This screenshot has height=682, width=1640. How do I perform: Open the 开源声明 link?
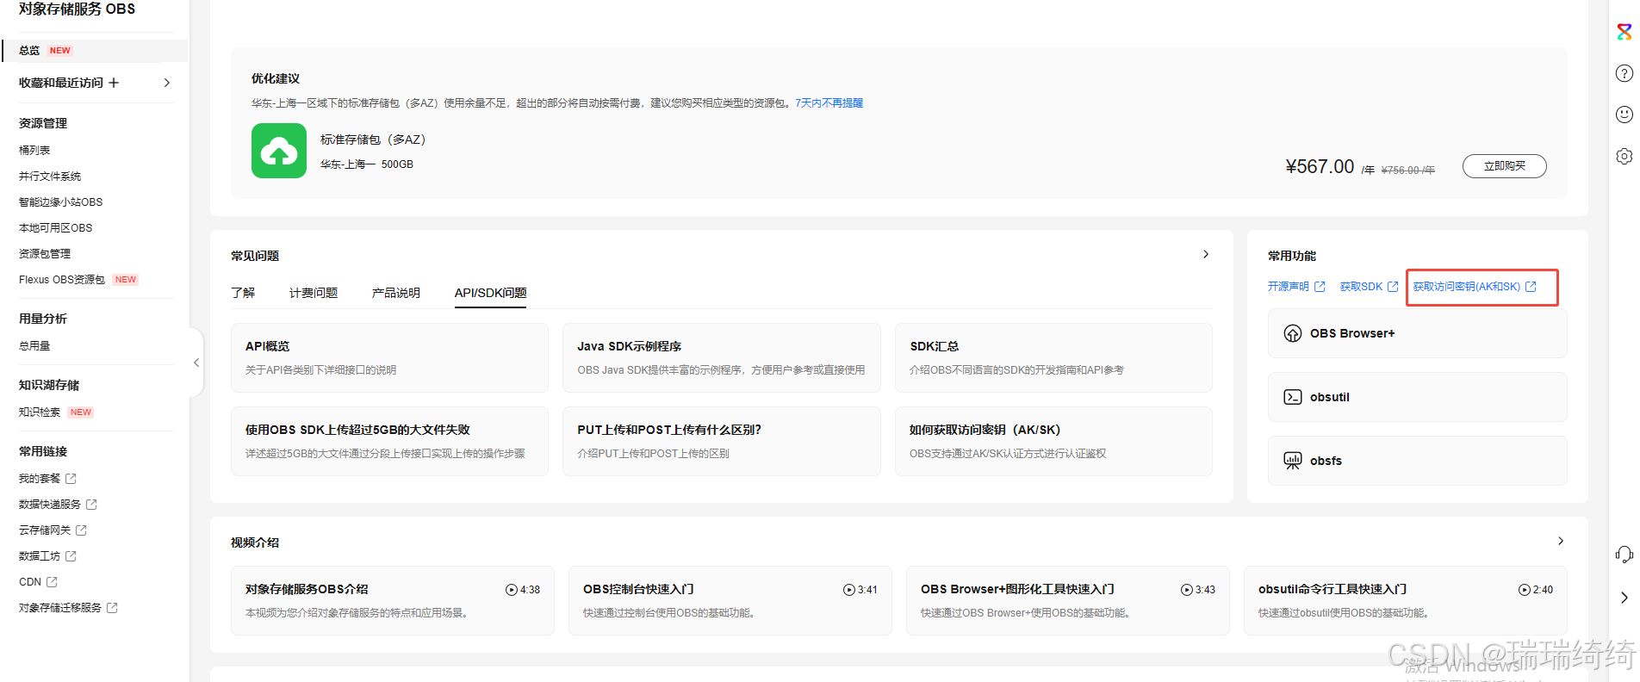(1288, 287)
